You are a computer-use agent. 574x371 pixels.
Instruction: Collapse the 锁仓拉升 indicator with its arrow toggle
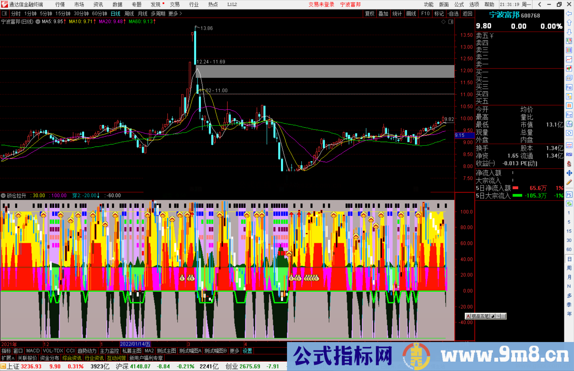[3, 195]
